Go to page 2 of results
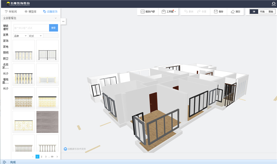Viewport: 277px width, 164px height. (x=41, y=157)
